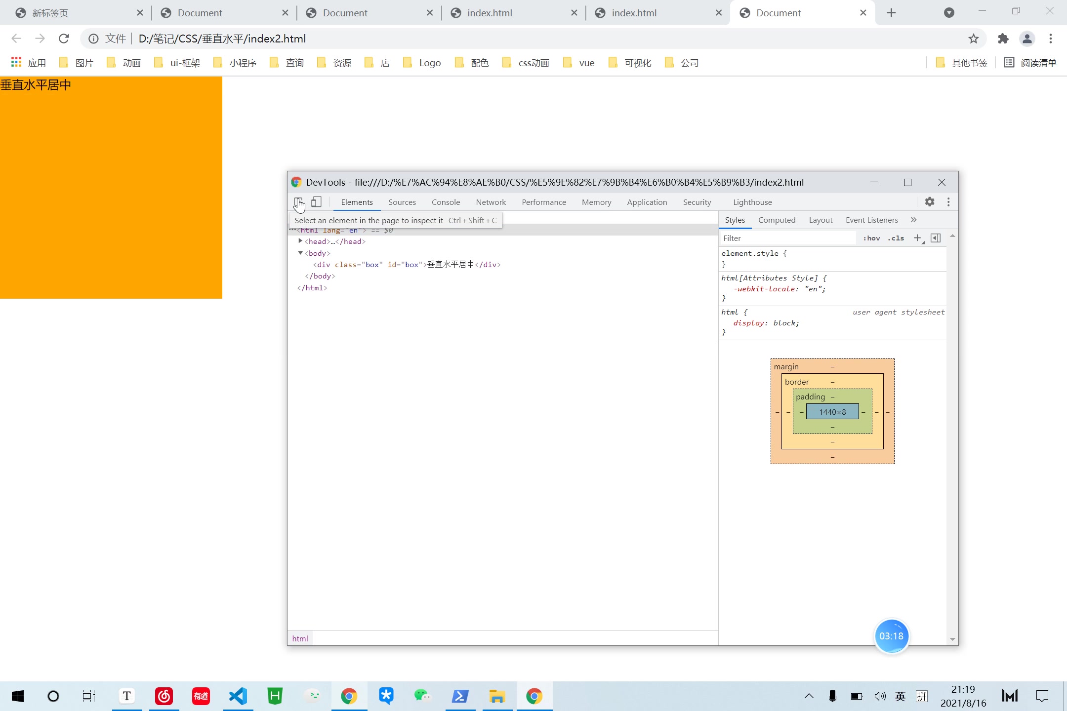Click the 1440×8 content box in box model
Screen dimensions: 1067x711
click(832, 412)
